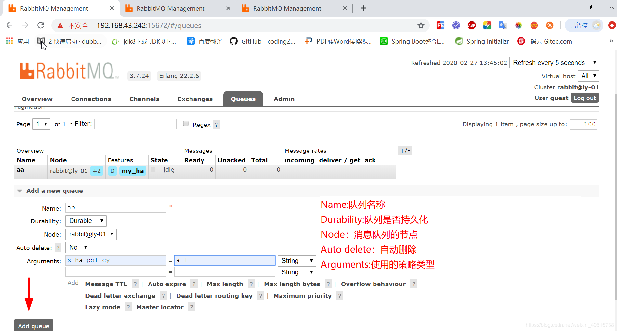Screen dimensions: 617x331
Task: Open the new tab plus button
Action: 363,8
